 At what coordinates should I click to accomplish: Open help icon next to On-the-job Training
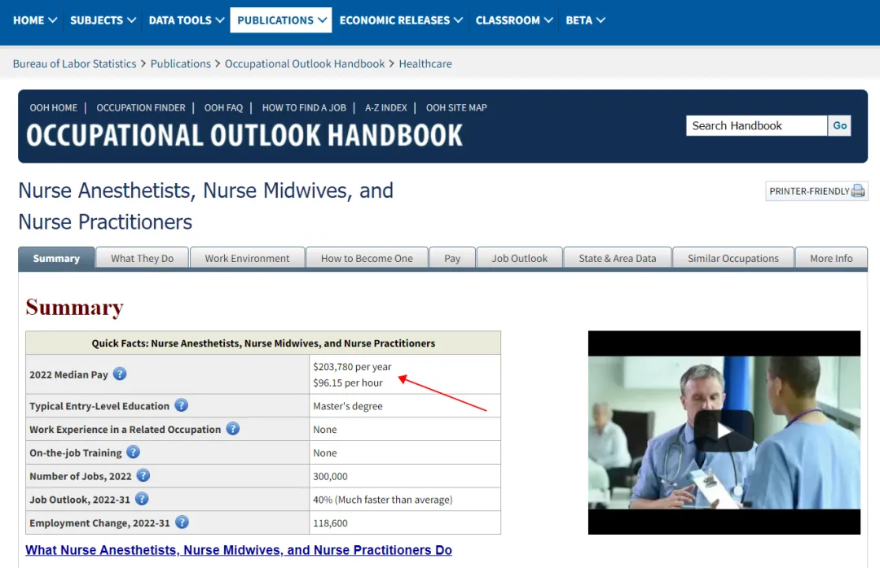pos(133,452)
